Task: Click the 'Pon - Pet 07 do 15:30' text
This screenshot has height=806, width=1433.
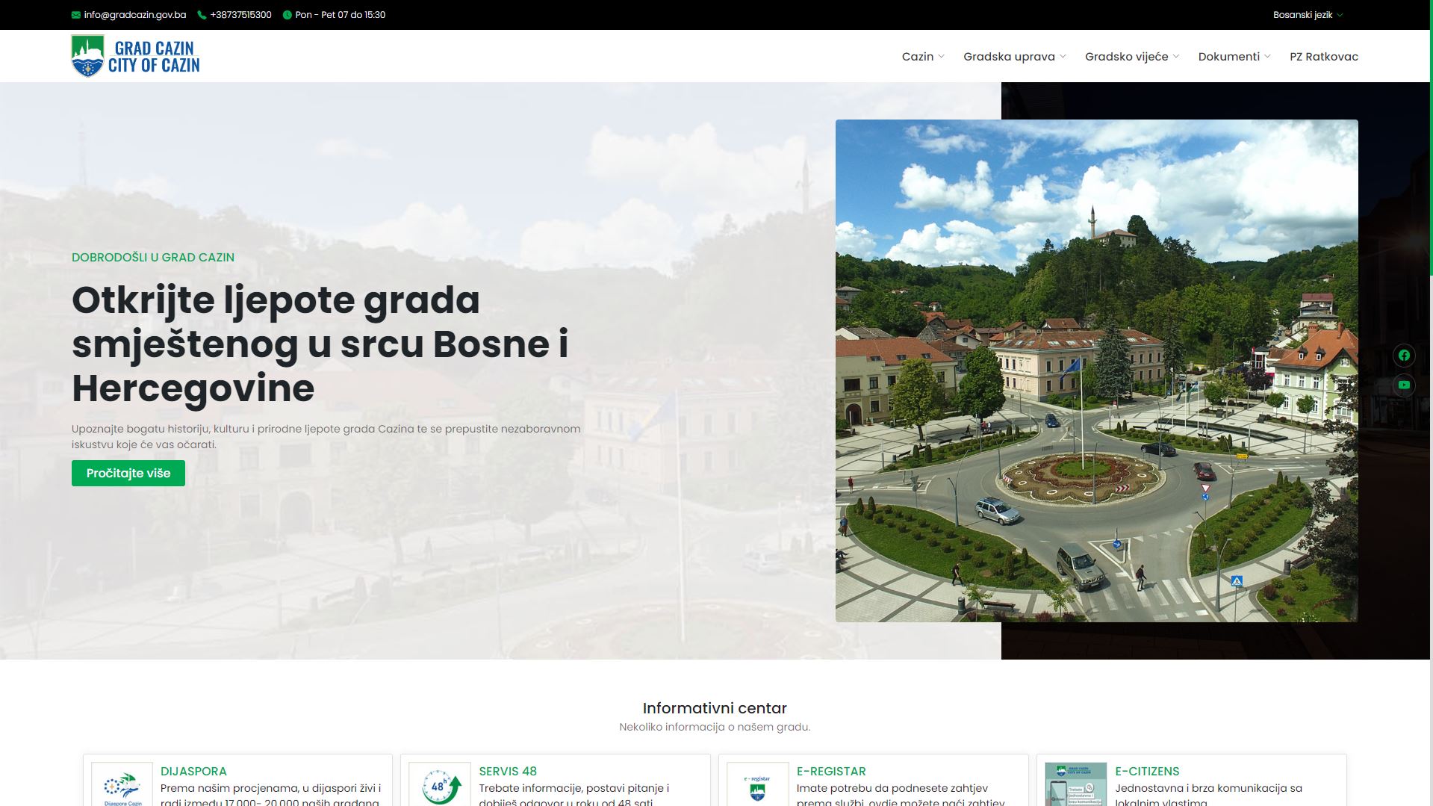Action: (x=341, y=15)
